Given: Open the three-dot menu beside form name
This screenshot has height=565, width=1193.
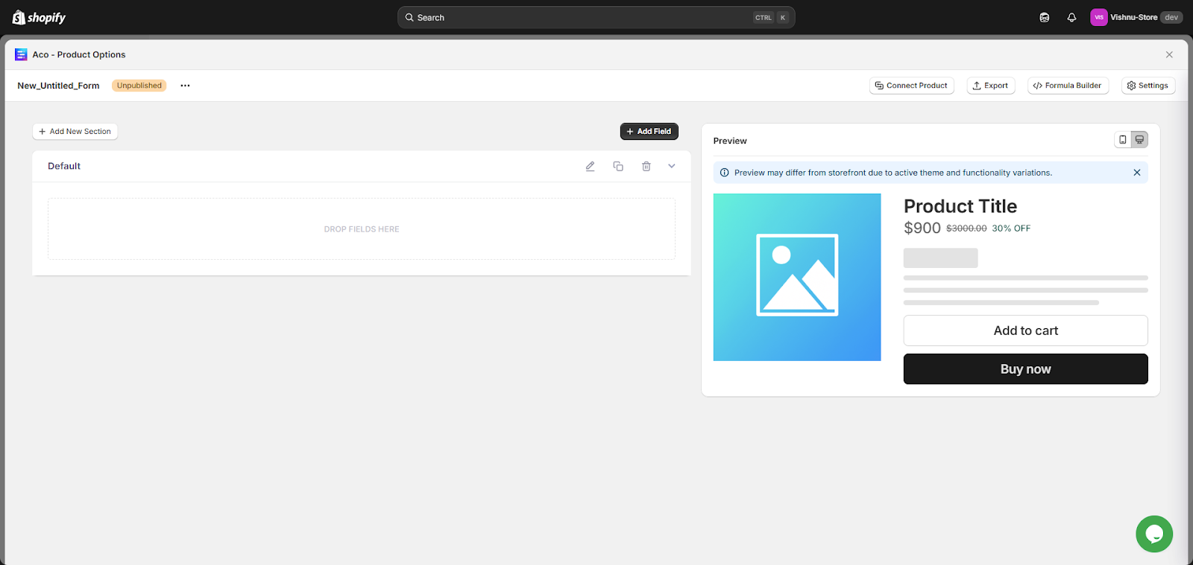Looking at the screenshot, I should tap(185, 86).
